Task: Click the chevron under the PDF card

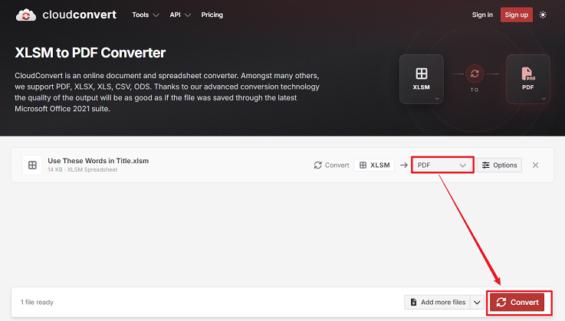Action: [x=544, y=98]
